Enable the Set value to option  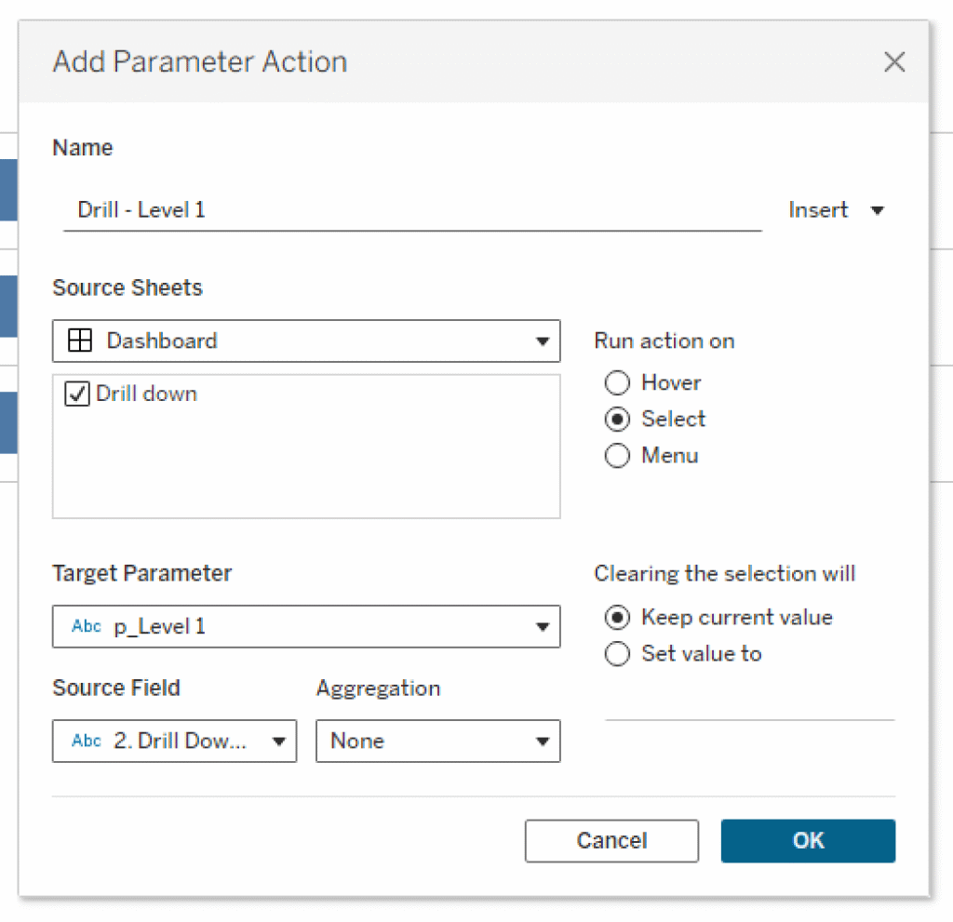coord(617,654)
